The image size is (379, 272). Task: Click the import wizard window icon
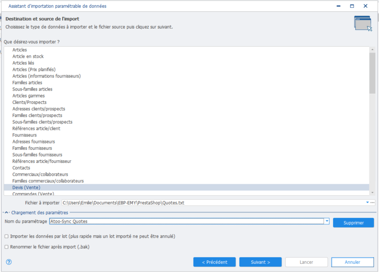point(363,23)
